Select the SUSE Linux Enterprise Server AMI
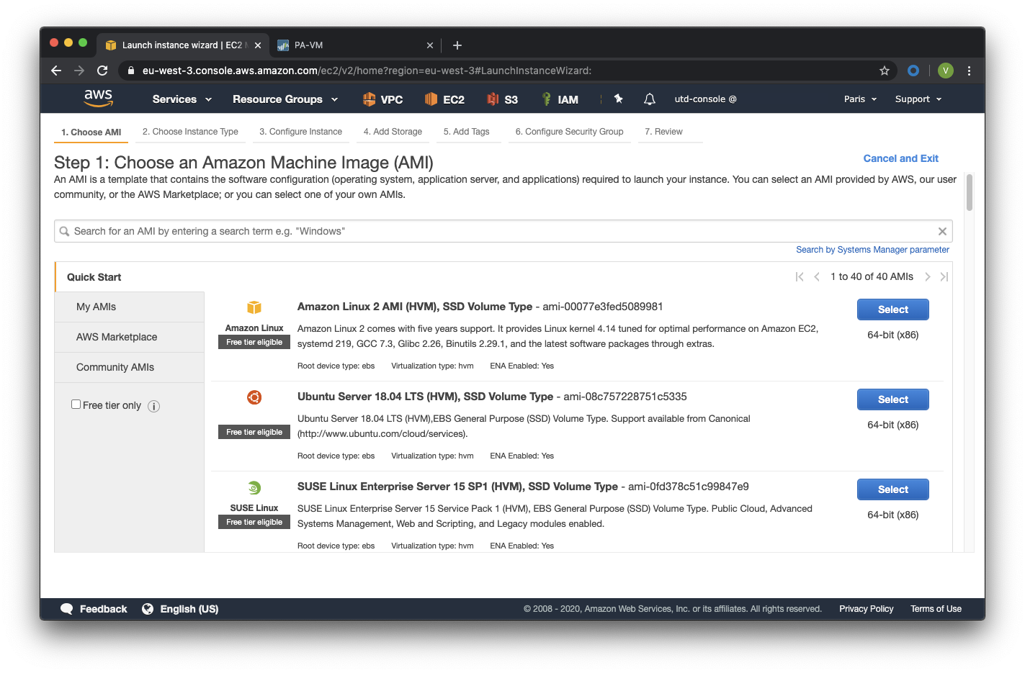 tap(892, 489)
